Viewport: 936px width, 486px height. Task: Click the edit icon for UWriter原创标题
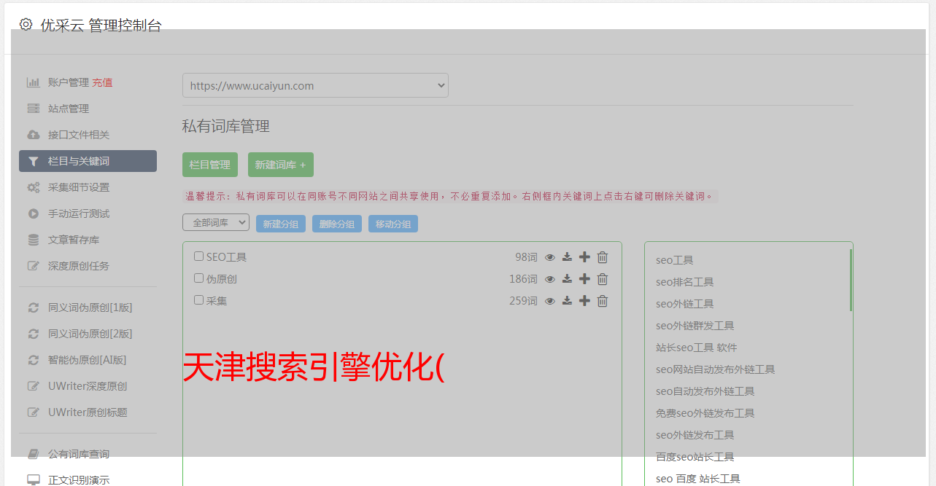point(34,412)
